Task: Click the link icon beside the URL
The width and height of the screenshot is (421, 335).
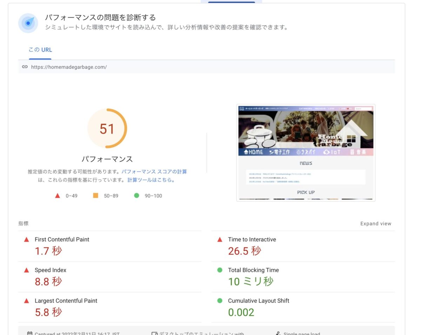Action: pyautogui.click(x=25, y=67)
